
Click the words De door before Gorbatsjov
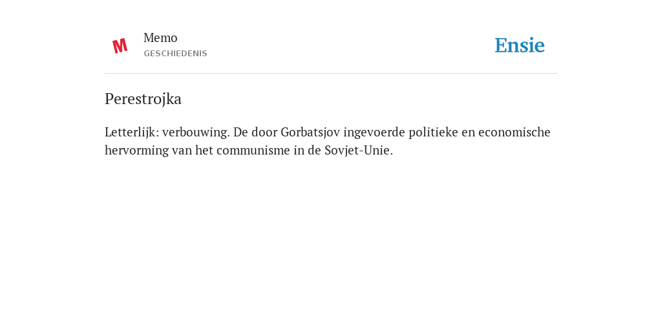[255, 132]
